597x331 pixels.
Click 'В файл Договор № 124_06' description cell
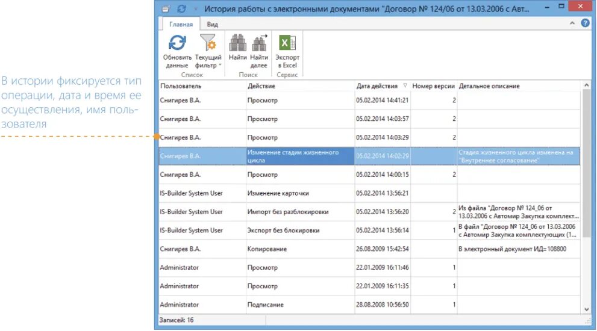pos(519,230)
